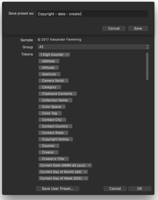The image size is (158, 200).
Task: Choose the Camera Serial token
Action: [53, 81]
